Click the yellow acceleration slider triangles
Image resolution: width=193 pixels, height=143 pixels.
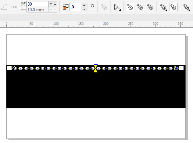tap(95, 69)
